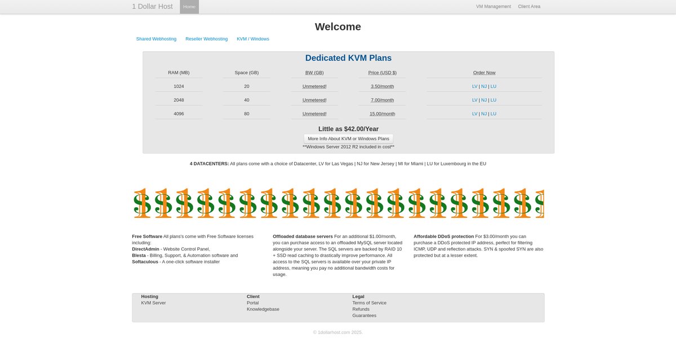Order the 1024 MB plan in NJ
Image resolution: width=676 pixels, height=349 pixels.
click(x=484, y=86)
